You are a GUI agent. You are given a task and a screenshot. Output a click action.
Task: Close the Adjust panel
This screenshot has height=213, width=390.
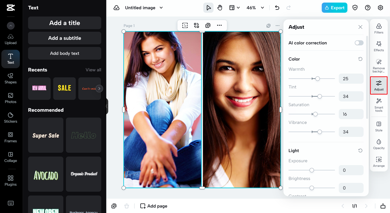(x=360, y=27)
